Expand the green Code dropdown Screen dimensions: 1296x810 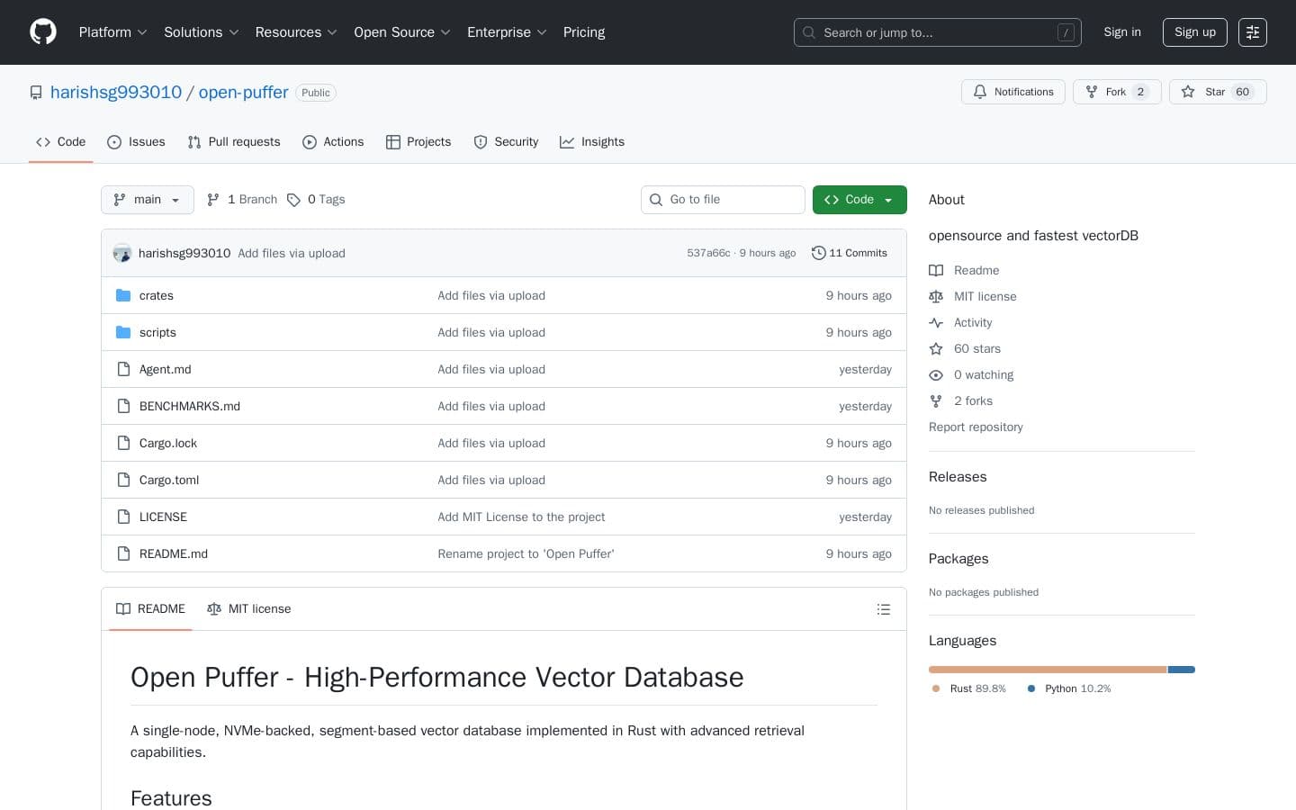[x=859, y=200]
